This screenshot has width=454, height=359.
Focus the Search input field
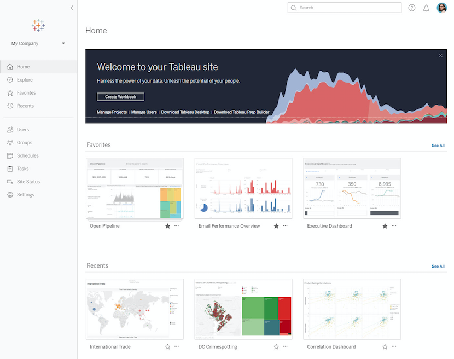point(345,8)
